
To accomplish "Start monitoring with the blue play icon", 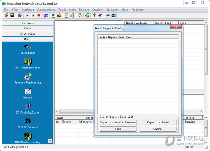I will (x=27, y=16).
